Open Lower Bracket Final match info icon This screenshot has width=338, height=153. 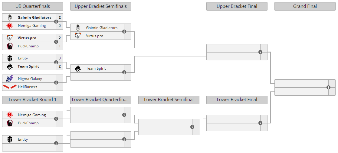coord(260,123)
